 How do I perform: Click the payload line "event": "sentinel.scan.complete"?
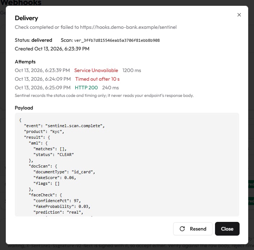(64, 126)
